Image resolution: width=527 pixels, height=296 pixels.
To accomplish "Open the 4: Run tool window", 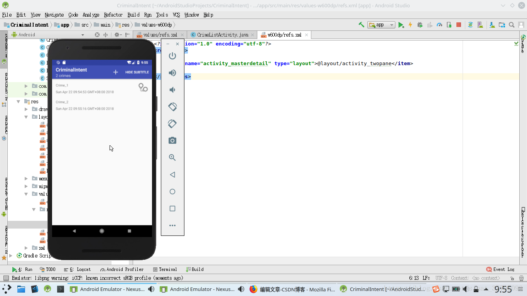I will click(x=22, y=269).
